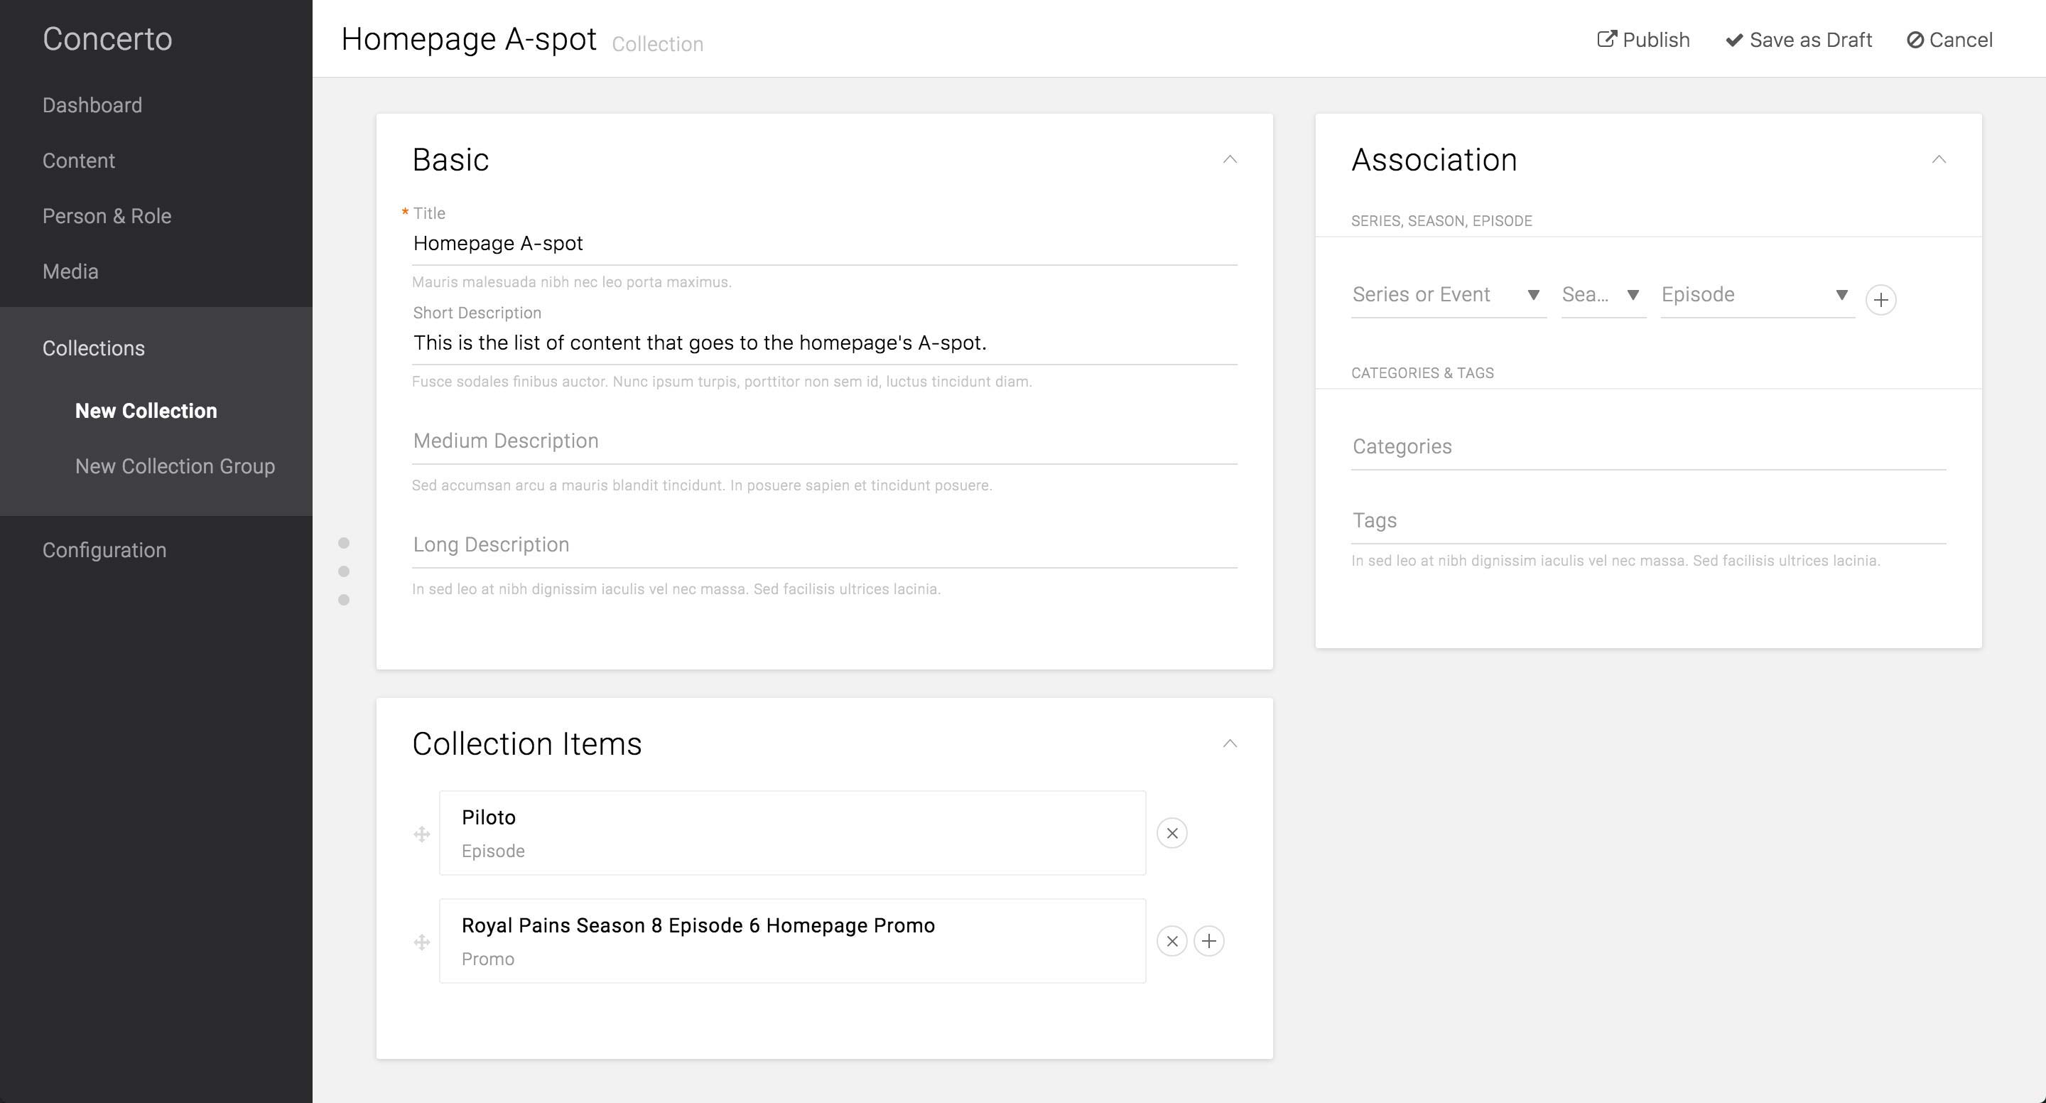
Task: Focus the Medium Description field
Action: click(x=823, y=441)
